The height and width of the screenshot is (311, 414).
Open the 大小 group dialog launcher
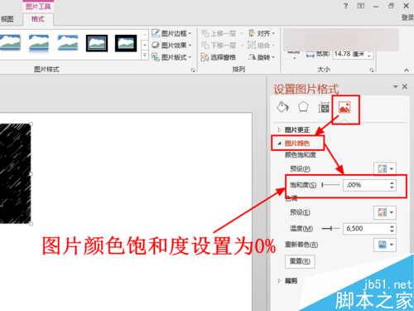tap(372, 70)
